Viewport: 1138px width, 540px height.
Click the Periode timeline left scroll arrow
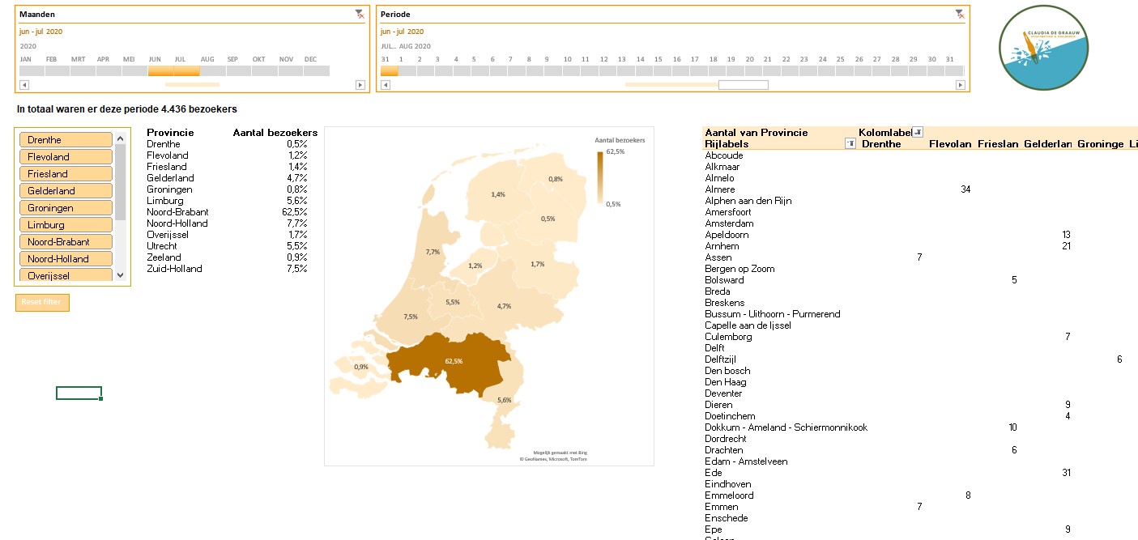pyautogui.click(x=386, y=84)
